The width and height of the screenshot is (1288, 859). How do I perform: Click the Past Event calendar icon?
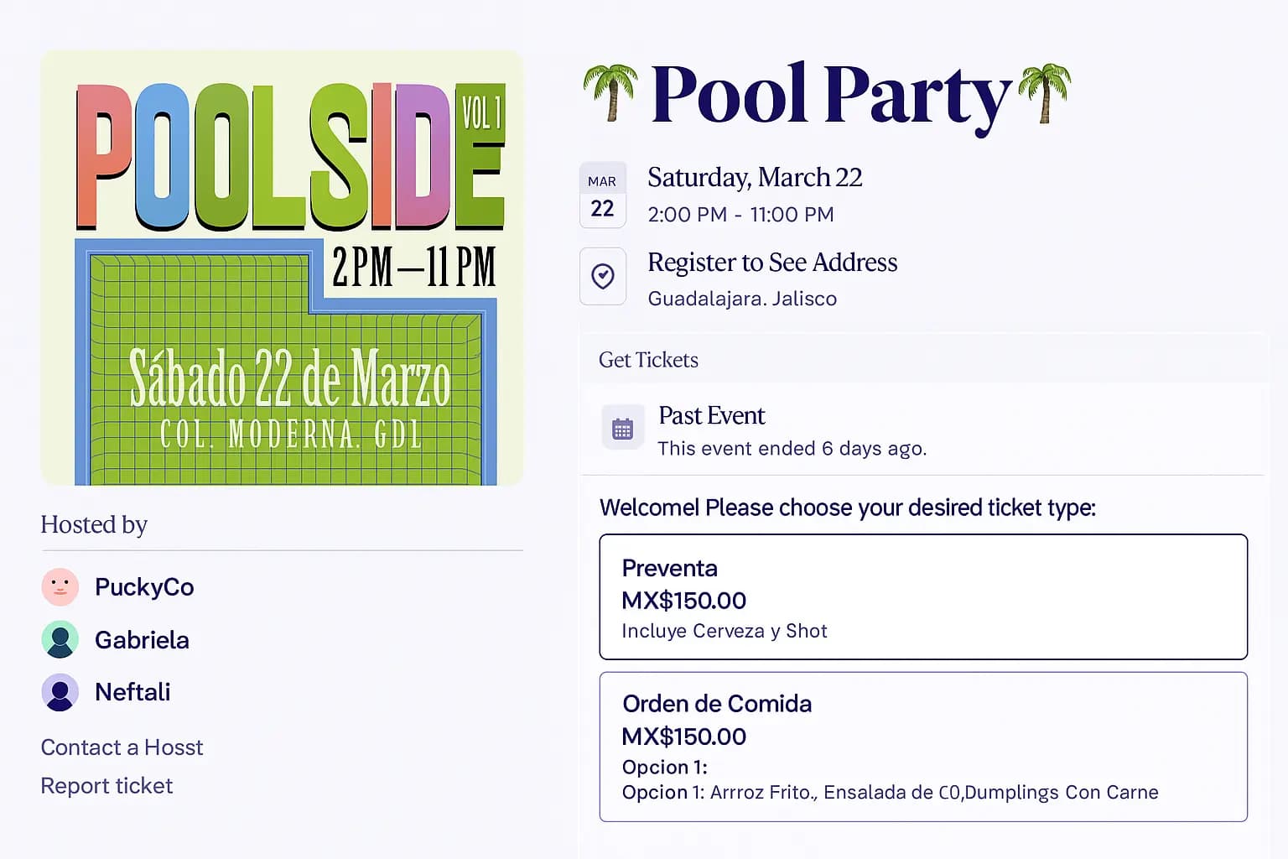[622, 428]
